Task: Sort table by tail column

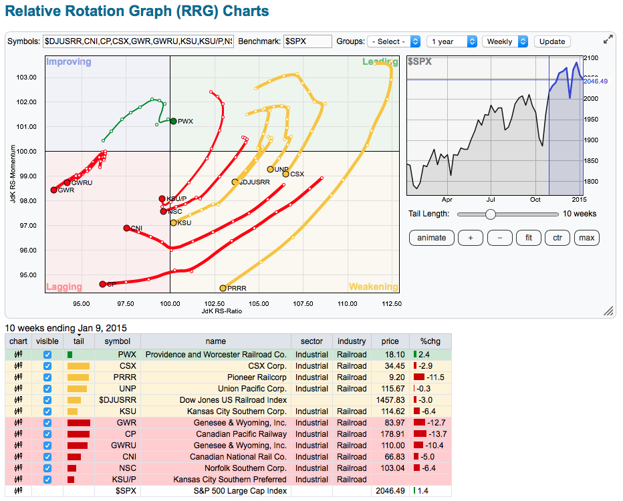Action: click(x=79, y=341)
